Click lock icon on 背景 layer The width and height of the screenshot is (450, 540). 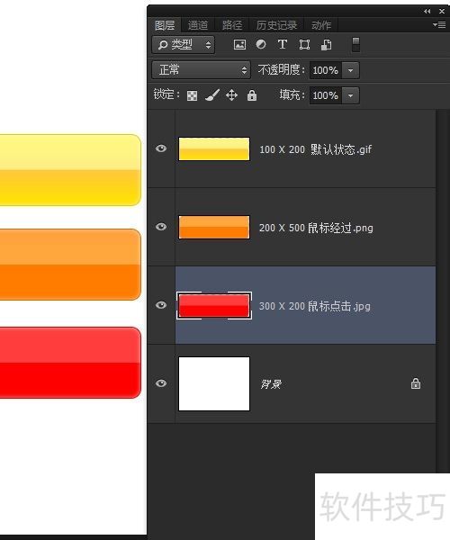pyautogui.click(x=416, y=383)
